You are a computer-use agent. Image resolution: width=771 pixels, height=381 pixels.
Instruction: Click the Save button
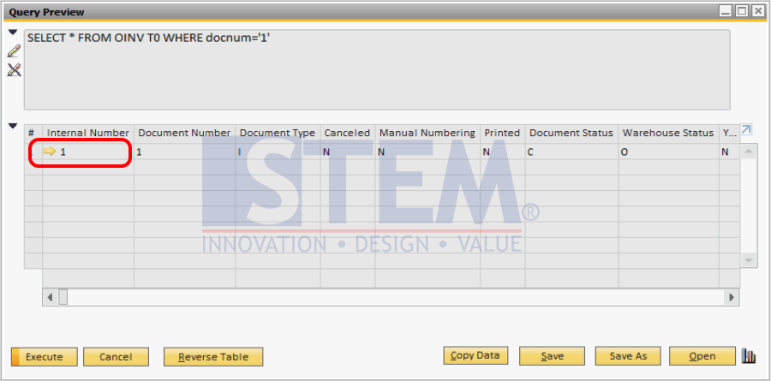(x=552, y=355)
